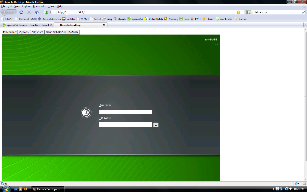Open the Help menu

click(x=60, y=6)
